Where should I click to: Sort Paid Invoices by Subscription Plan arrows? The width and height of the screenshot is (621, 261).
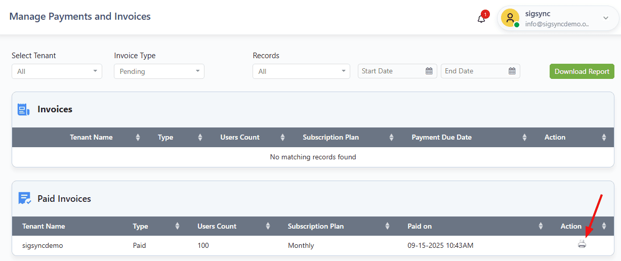(x=387, y=226)
